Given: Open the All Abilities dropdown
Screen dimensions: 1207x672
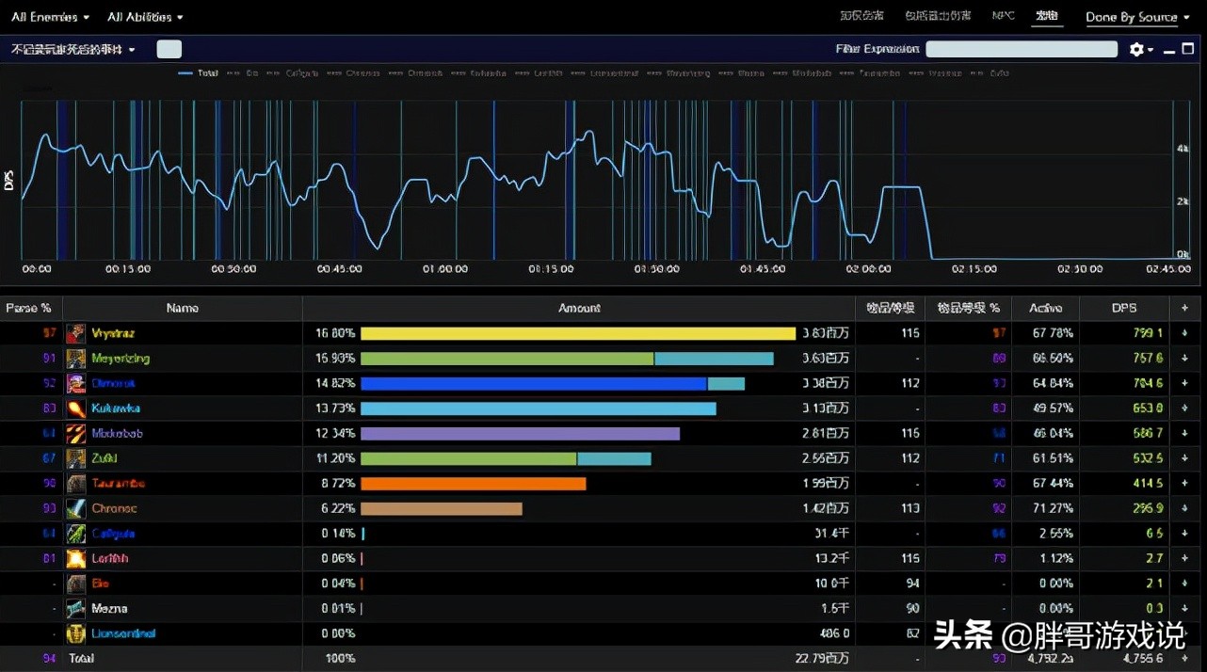Looking at the screenshot, I should (x=145, y=17).
